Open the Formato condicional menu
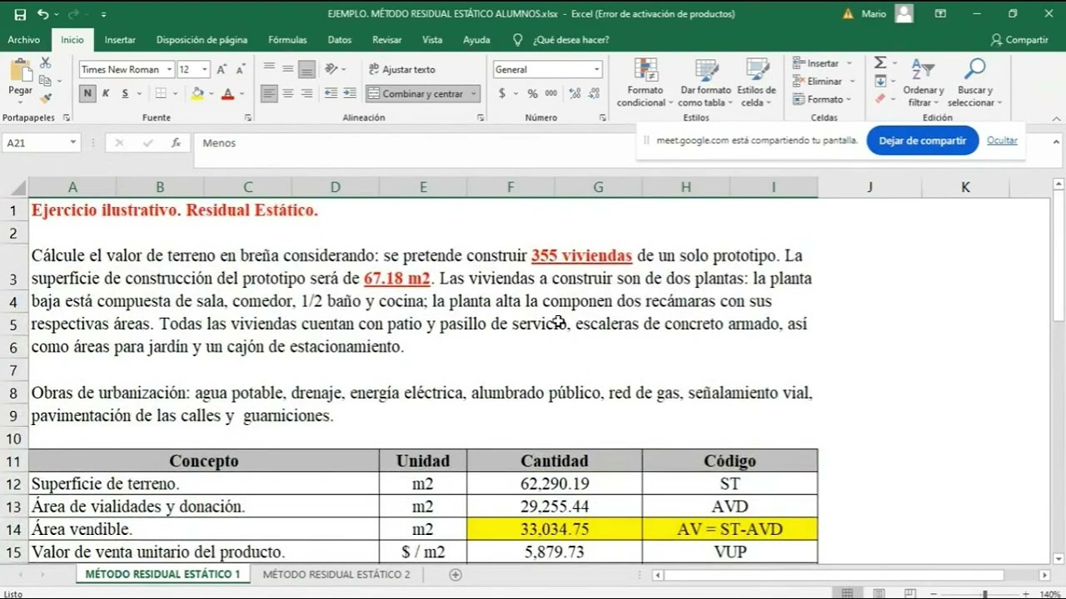This screenshot has width=1066, height=599. (x=645, y=83)
